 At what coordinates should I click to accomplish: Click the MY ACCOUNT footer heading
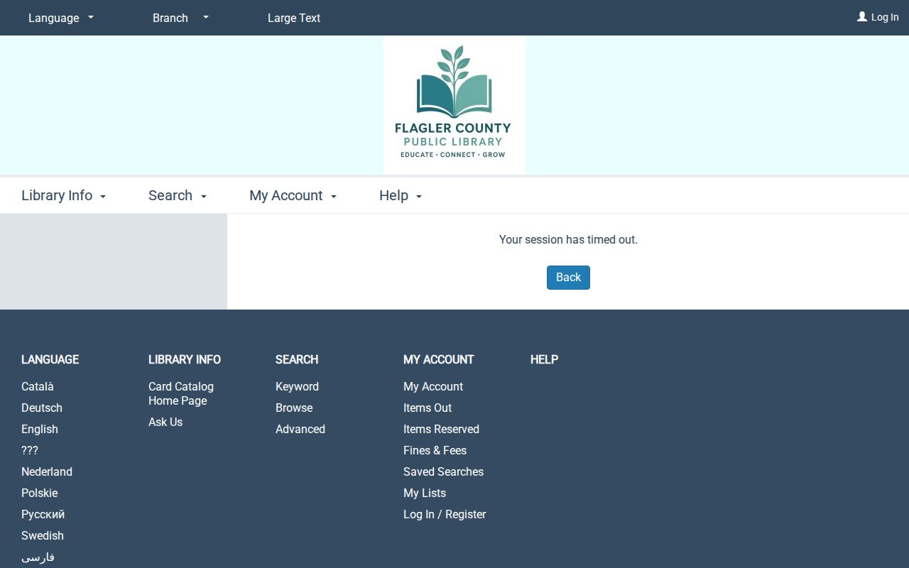(x=438, y=359)
